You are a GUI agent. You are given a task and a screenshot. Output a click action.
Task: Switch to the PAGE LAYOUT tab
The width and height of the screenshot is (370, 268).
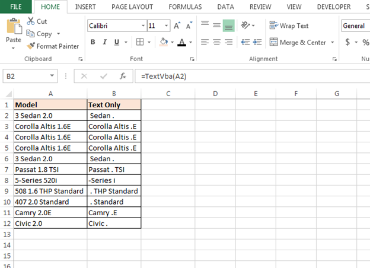(x=132, y=7)
